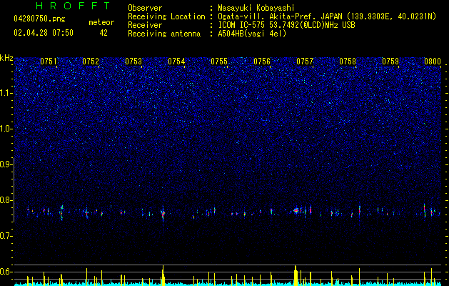Click the 0758 time marker

tap(348, 61)
